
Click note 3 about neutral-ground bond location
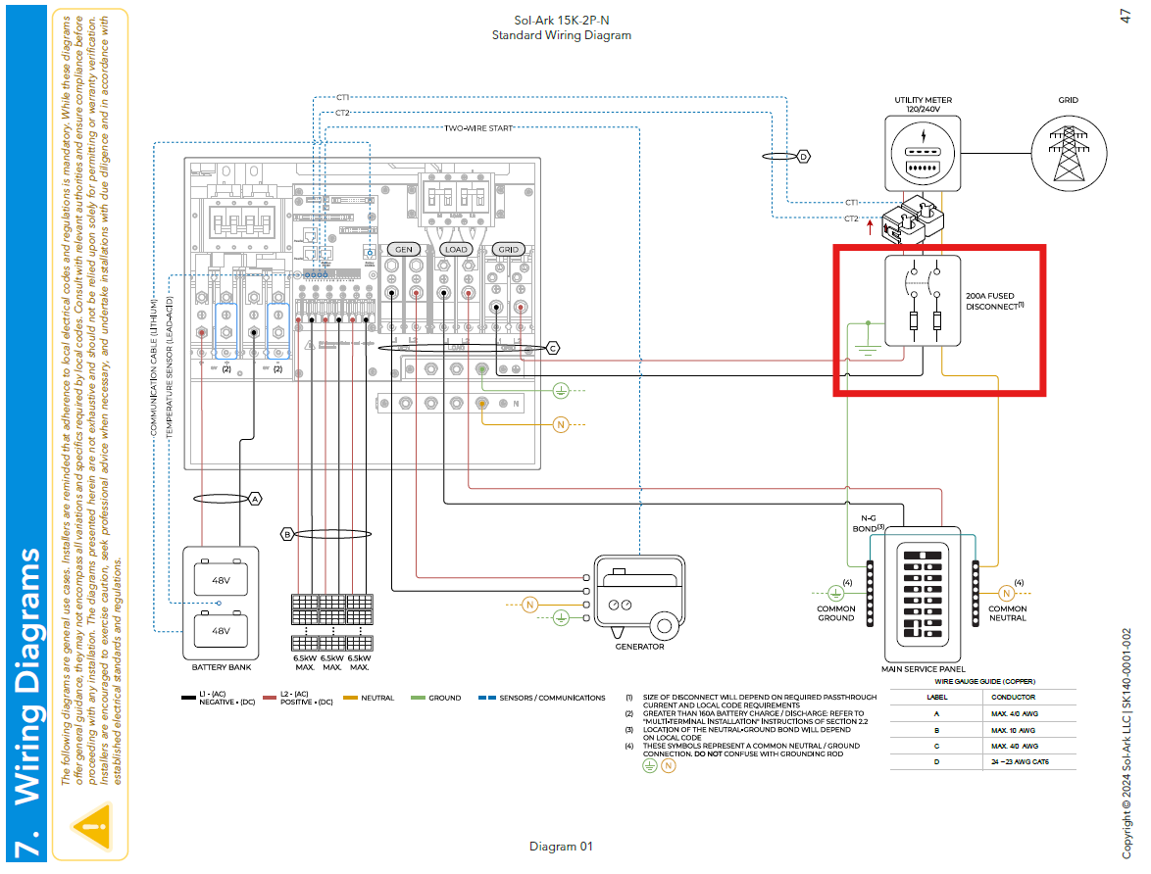tap(737, 733)
